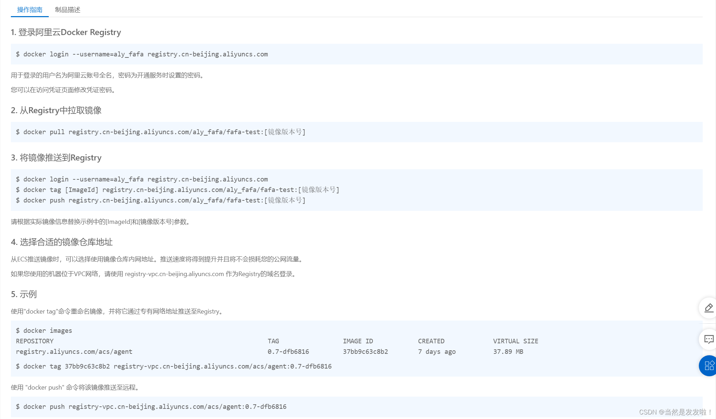Viewport: 716px width, 419px height.
Task: Click the registry-vpc.cn-beijing.aliyuncs.com domain text
Action: [174, 274]
